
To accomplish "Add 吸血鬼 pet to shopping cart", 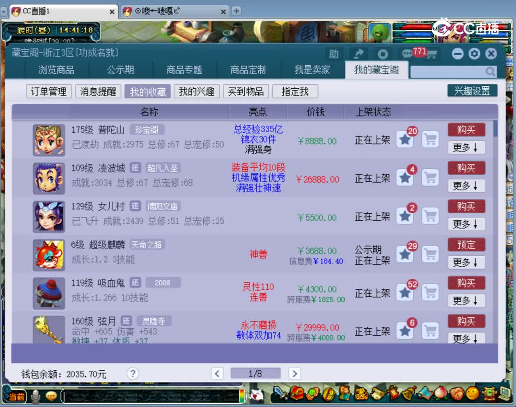I will coord(430,293).
